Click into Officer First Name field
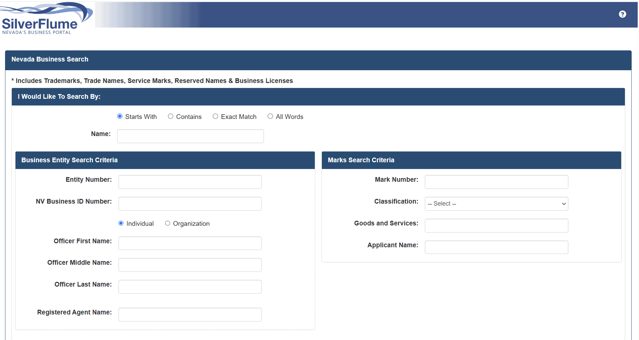Screen dimensions: 639x340 (x=190, y=243)
